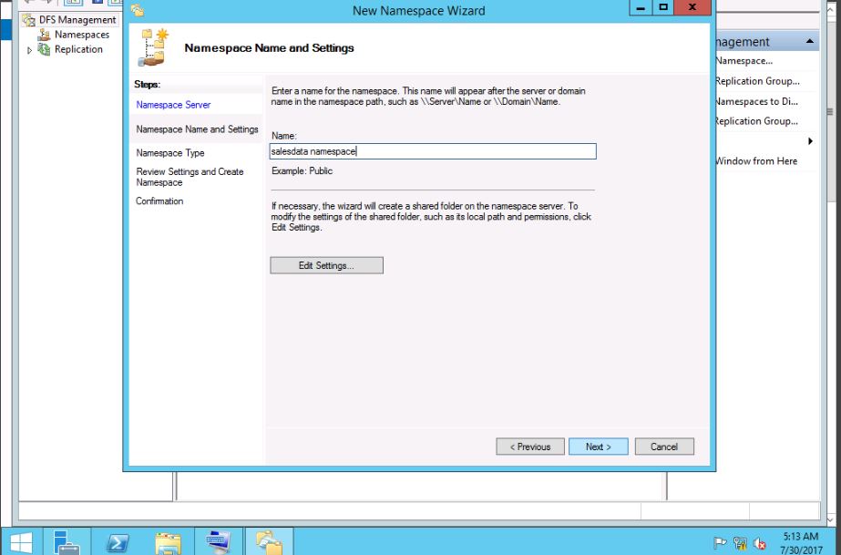Minimize the New Namespace Wizard window

tap(641, 7)
